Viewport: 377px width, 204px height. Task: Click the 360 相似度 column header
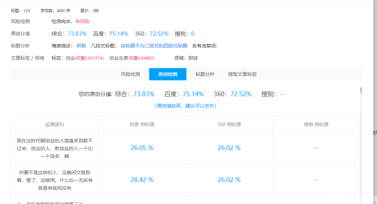pos(229,124)
